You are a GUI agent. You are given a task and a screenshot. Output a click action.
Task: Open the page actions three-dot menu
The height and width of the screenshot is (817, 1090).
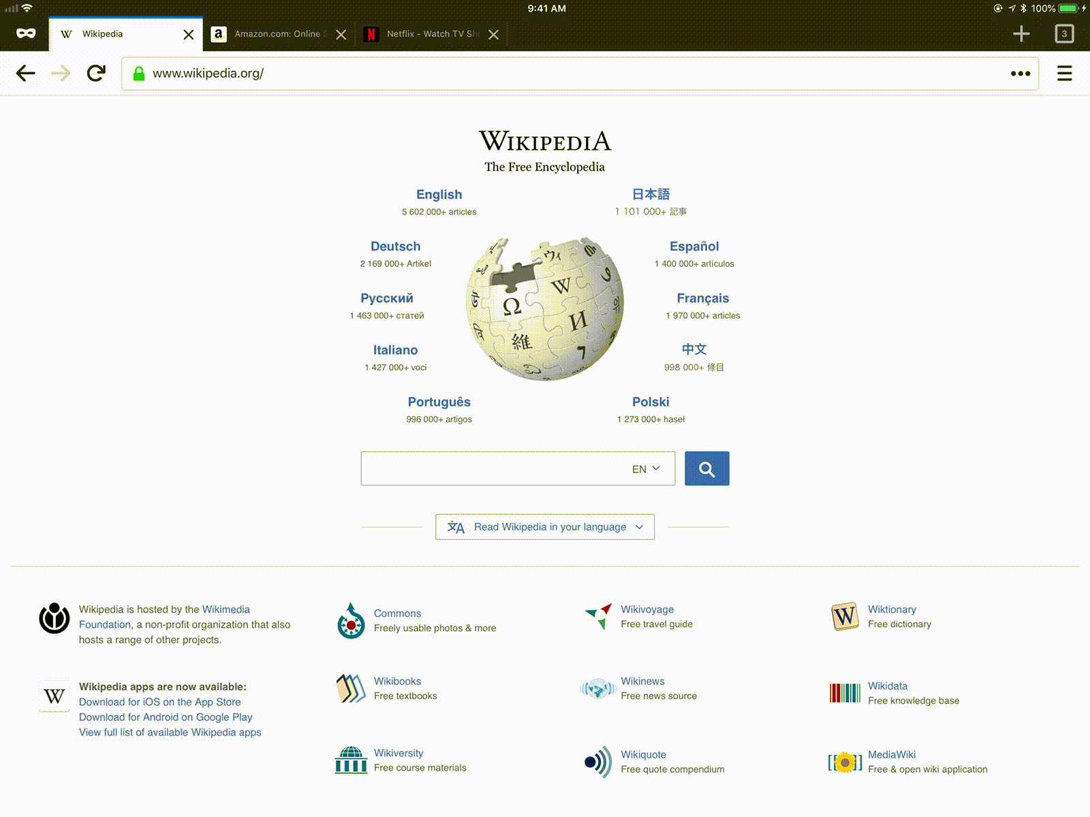(1021, 74)
